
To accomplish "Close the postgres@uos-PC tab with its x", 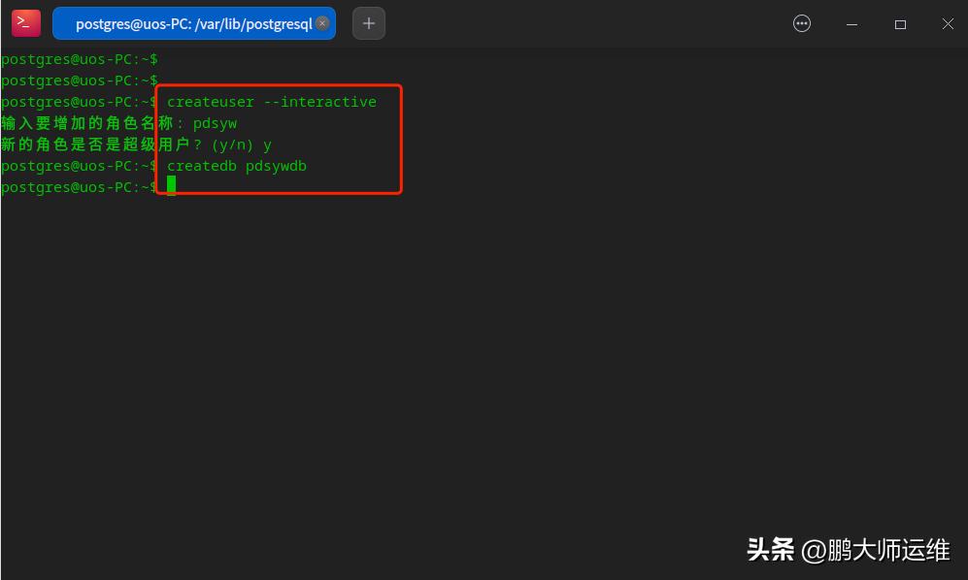I will 322,22.
